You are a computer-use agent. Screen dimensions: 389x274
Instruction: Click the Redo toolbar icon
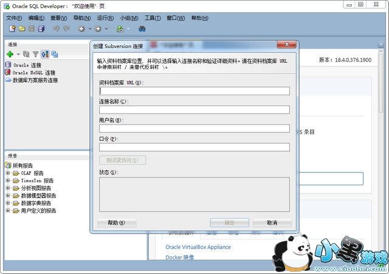(66, 29)
